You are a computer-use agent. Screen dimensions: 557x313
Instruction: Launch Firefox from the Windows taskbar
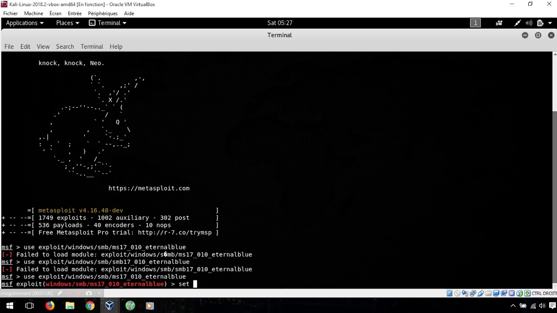(x=50, y=306)
